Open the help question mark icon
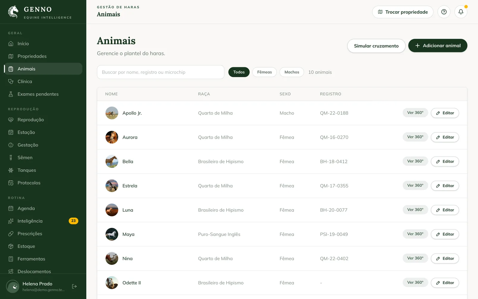 tap(444, 12)
